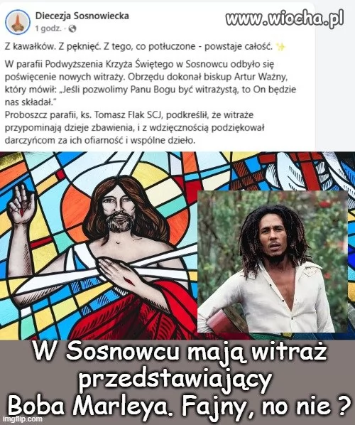Click the sparkles emoji after 'całość.'
355x425 pixels.
(x=280, y=47)
